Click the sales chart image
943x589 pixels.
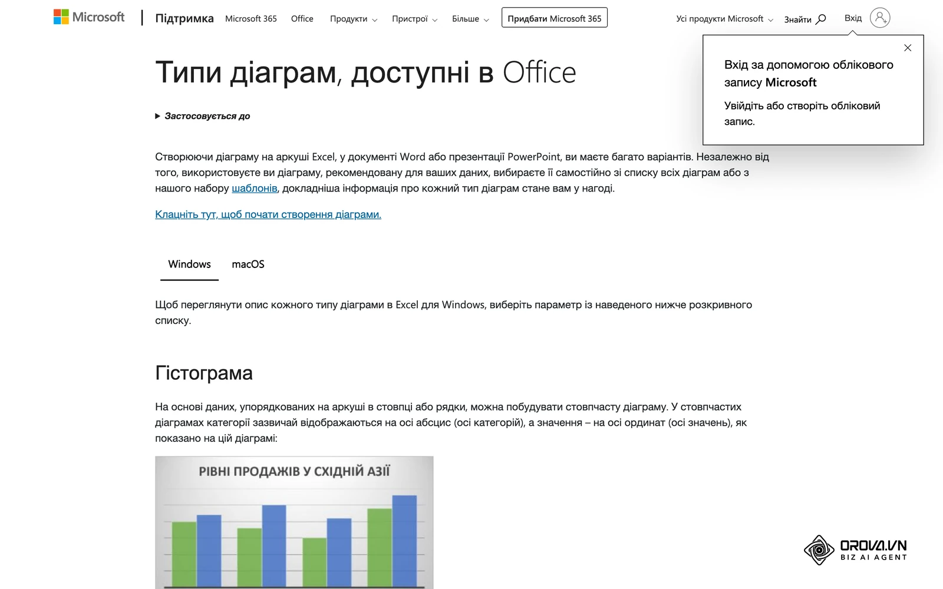point(294,522)
